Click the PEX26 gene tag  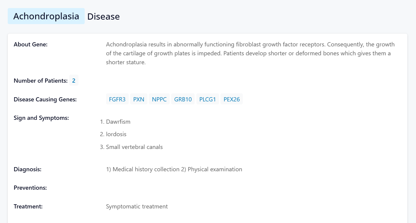pos(231,99)
